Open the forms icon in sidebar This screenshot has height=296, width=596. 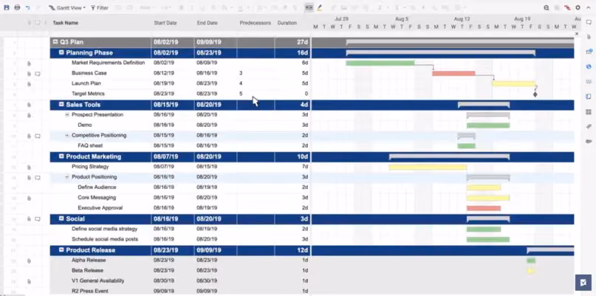pyautogui.click(x=589, y=97)
